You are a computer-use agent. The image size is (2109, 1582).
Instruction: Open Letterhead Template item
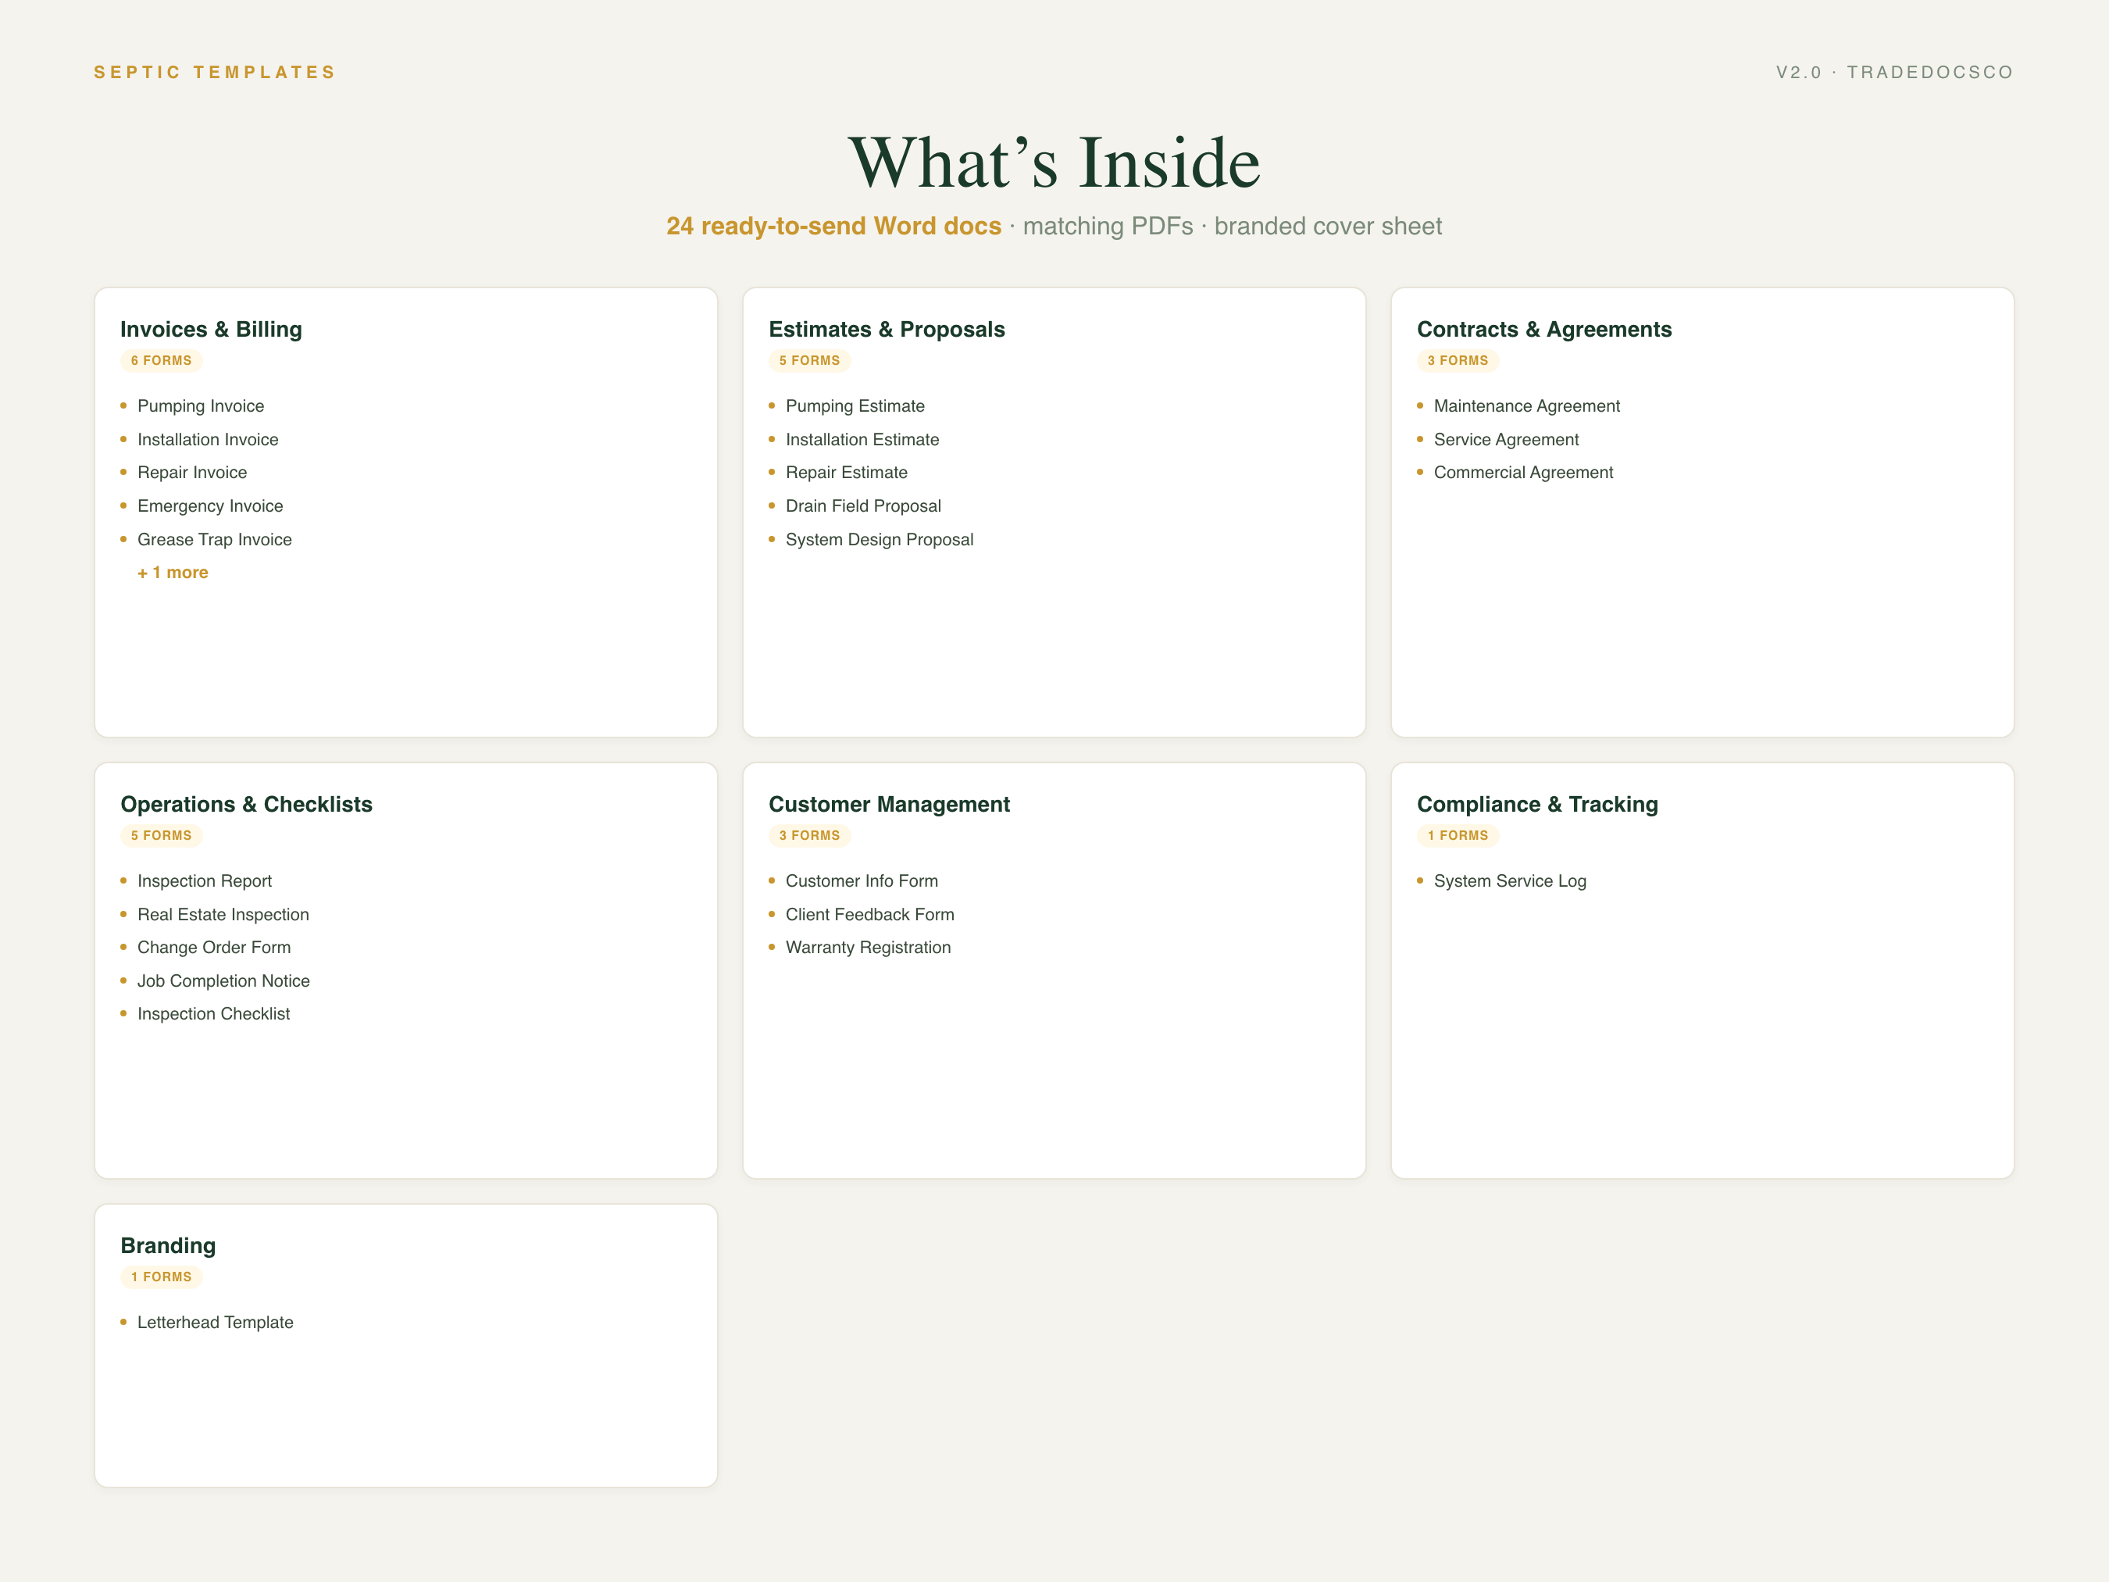click(x=215, y=1322)
